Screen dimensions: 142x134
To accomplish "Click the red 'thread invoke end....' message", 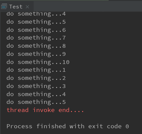I will [x=45, y=110].
